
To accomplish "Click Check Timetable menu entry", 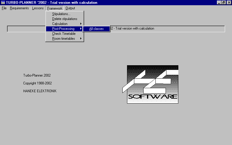I will point(65,34).
